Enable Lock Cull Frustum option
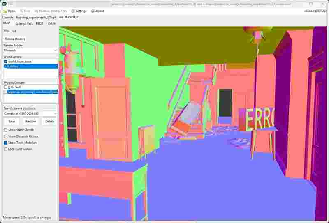The image size is (329, 223). tap(5, 149)
